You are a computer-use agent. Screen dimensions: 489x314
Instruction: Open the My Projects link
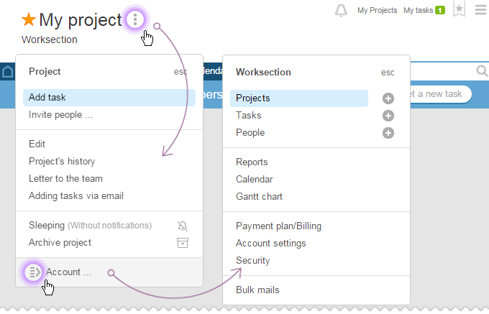pos(377,10)
